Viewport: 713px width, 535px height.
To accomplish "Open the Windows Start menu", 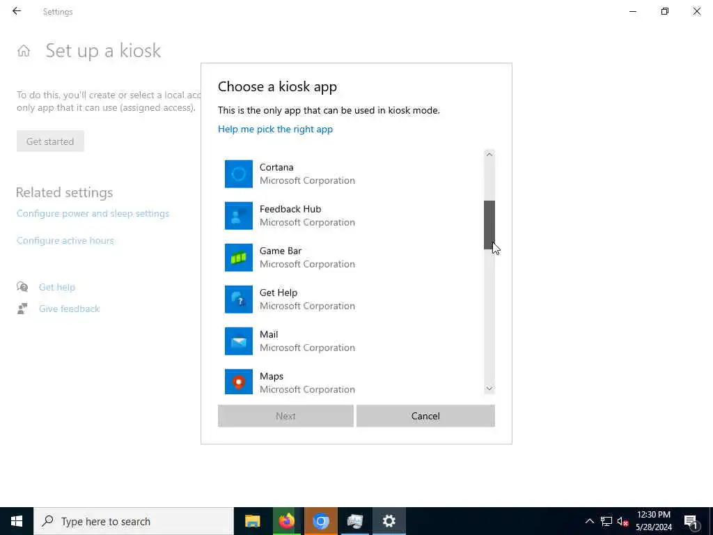I will tap(17, 521).
